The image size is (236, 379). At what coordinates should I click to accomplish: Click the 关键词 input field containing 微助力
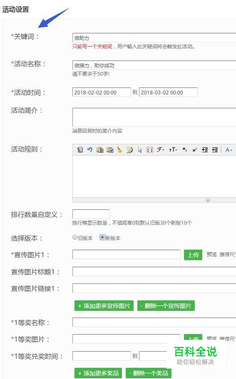pos(154,38)
